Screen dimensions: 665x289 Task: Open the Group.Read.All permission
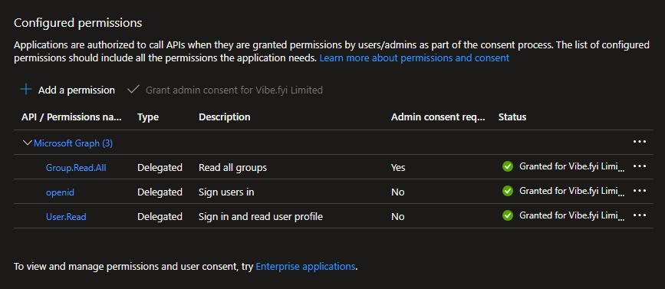pos(76,168)
